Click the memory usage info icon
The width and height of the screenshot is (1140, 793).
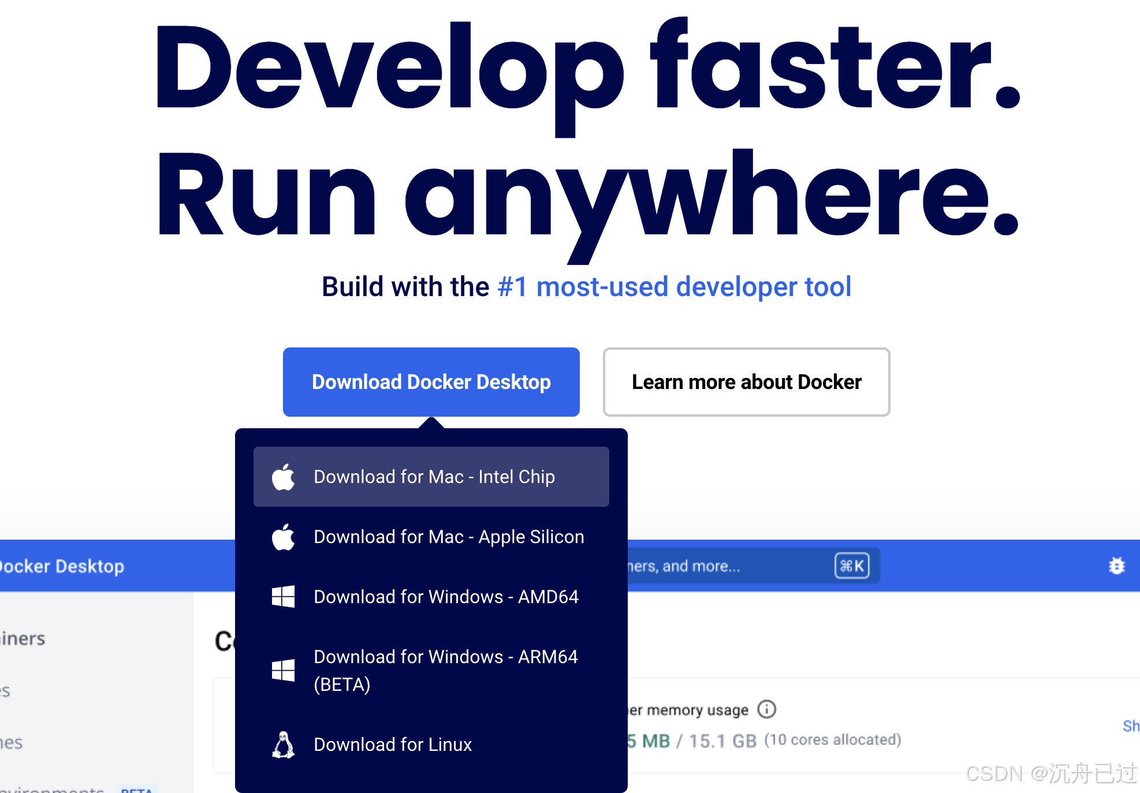767,709
